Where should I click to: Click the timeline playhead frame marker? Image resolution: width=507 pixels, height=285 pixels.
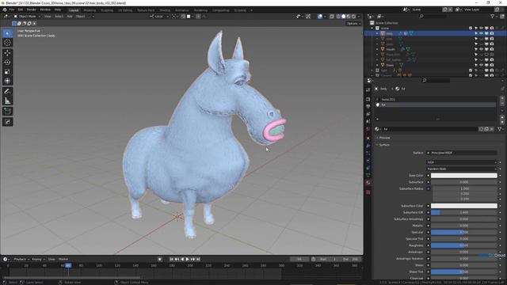tap(68, 265)
